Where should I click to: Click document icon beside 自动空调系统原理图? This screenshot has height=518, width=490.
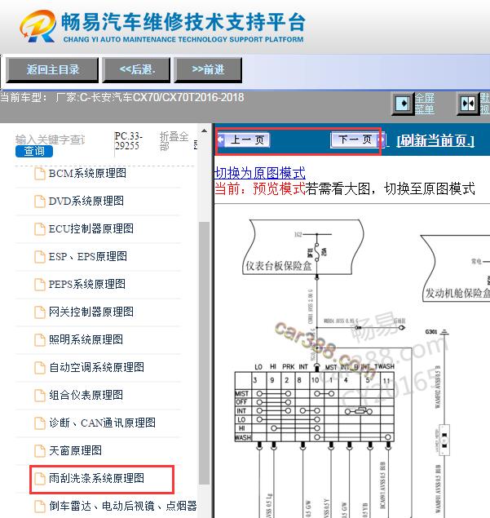(x=40, y=368)
